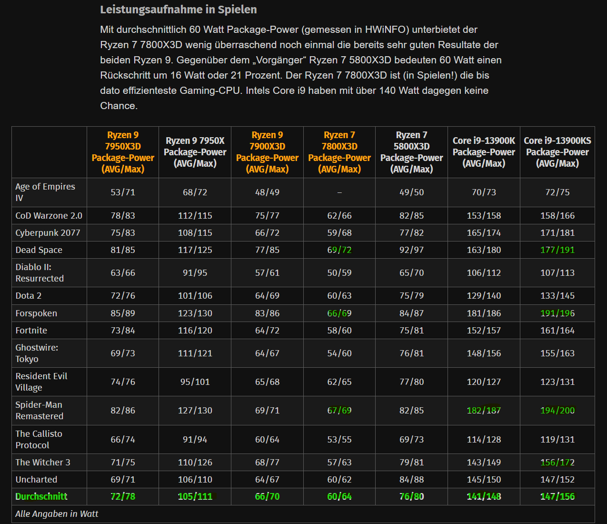Click the value 73/84 in Fortnite row
Screen dimensions: 607x524
[123, 330]
